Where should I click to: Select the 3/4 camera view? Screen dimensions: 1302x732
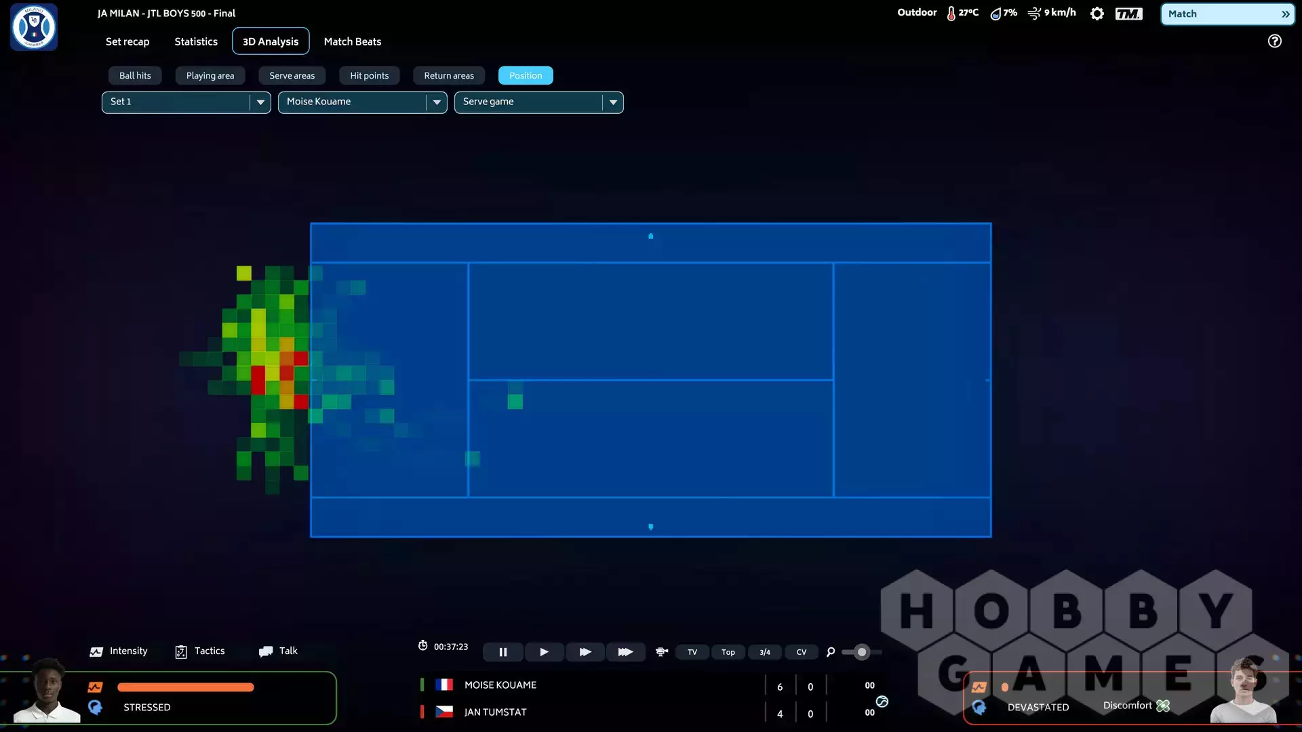click(x=765, y=652)
